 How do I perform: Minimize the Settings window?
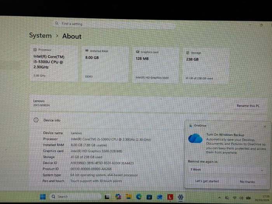pyautogui.click(x=250, y=25)
